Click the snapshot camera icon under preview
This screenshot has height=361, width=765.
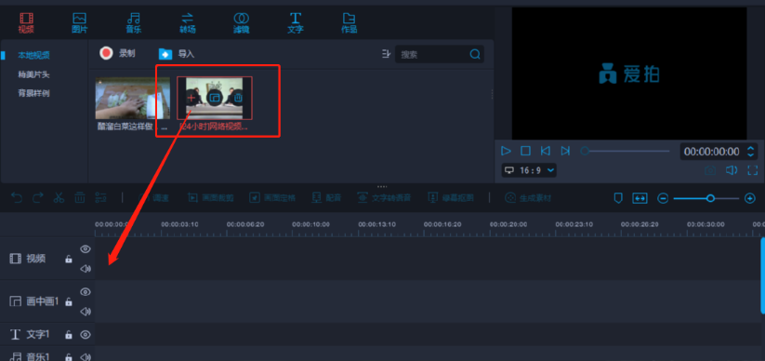(x=710, y=170)
